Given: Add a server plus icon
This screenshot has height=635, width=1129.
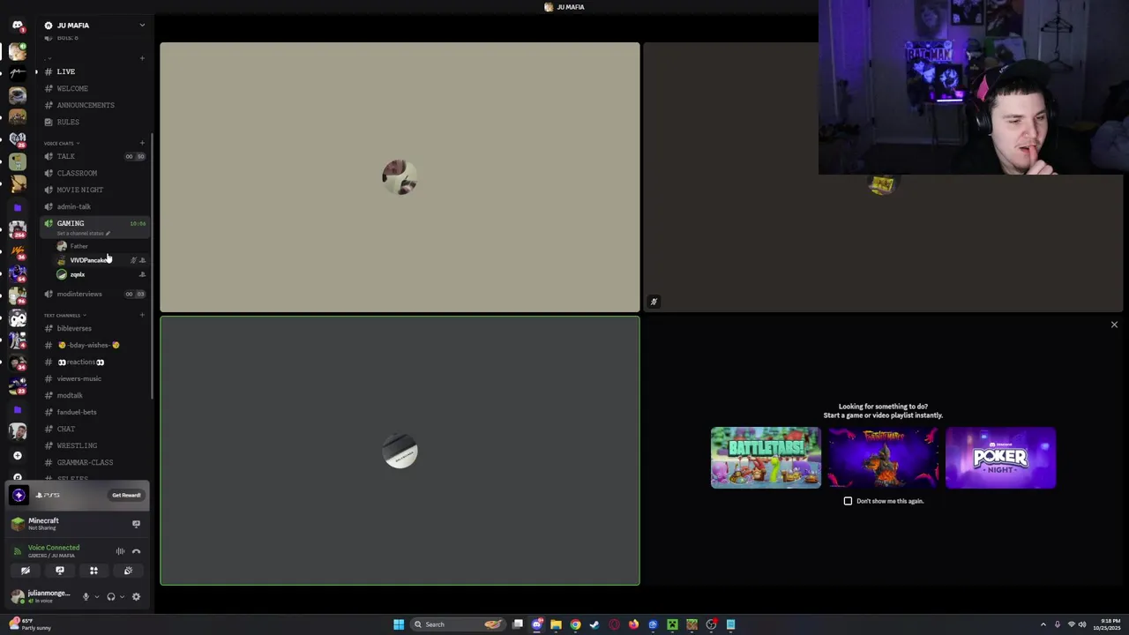Looking at the screenshot, I should coord(17,456).
